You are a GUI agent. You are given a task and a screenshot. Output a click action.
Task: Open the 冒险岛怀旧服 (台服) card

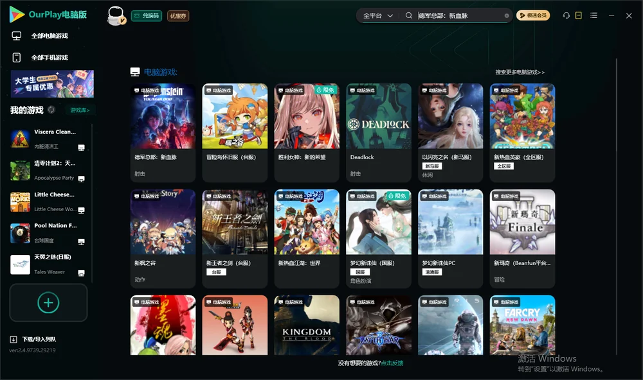tap(235, 133)
